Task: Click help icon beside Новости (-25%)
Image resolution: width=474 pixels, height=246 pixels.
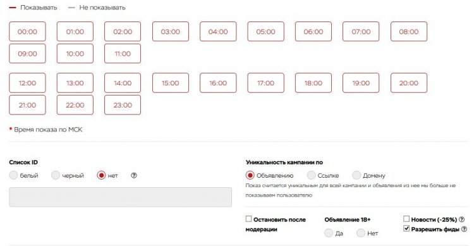Action: pyautogui.click(x=461, y=219)
